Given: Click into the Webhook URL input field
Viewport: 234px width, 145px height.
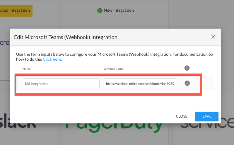Looking at the screenshot, I should point(140,83).
